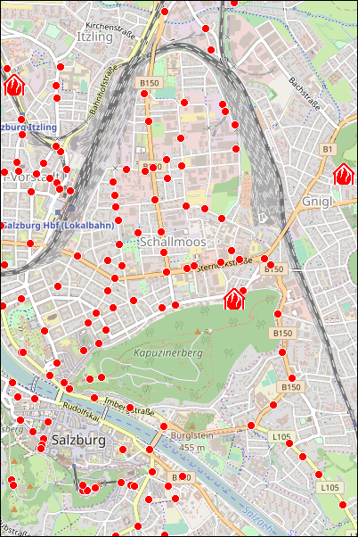Select the Itzling neighborhood label
Screen dimensions: 358x537
[94, 37]
